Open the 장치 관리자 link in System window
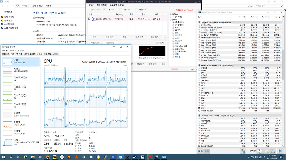This screenshot has width=286, height=160. [x=9, y=17]
